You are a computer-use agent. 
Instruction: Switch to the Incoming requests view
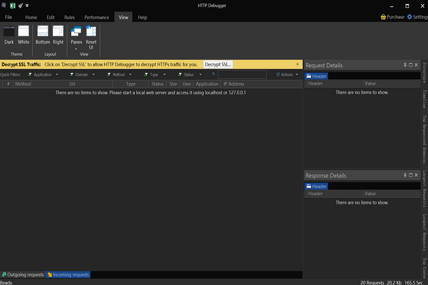(67, 274)
